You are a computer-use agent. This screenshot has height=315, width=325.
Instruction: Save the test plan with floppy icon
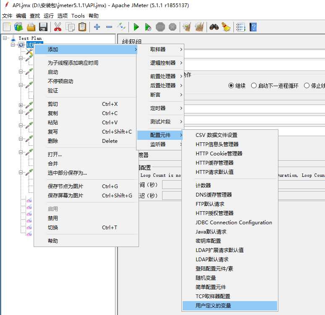click(x=43, y=27)
